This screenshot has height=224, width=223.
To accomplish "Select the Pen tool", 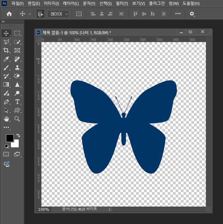I will (6, 102).
